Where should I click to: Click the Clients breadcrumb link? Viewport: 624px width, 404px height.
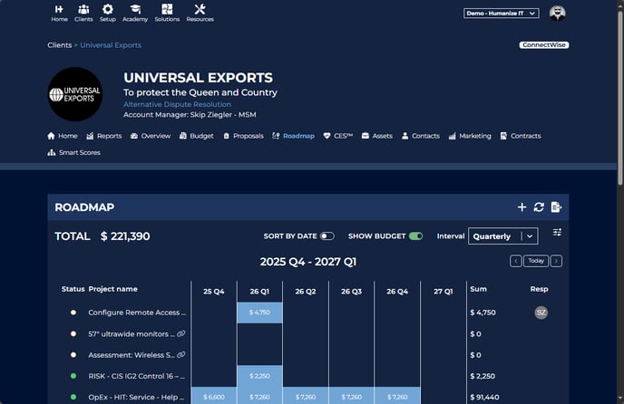[x=59, y=44]
